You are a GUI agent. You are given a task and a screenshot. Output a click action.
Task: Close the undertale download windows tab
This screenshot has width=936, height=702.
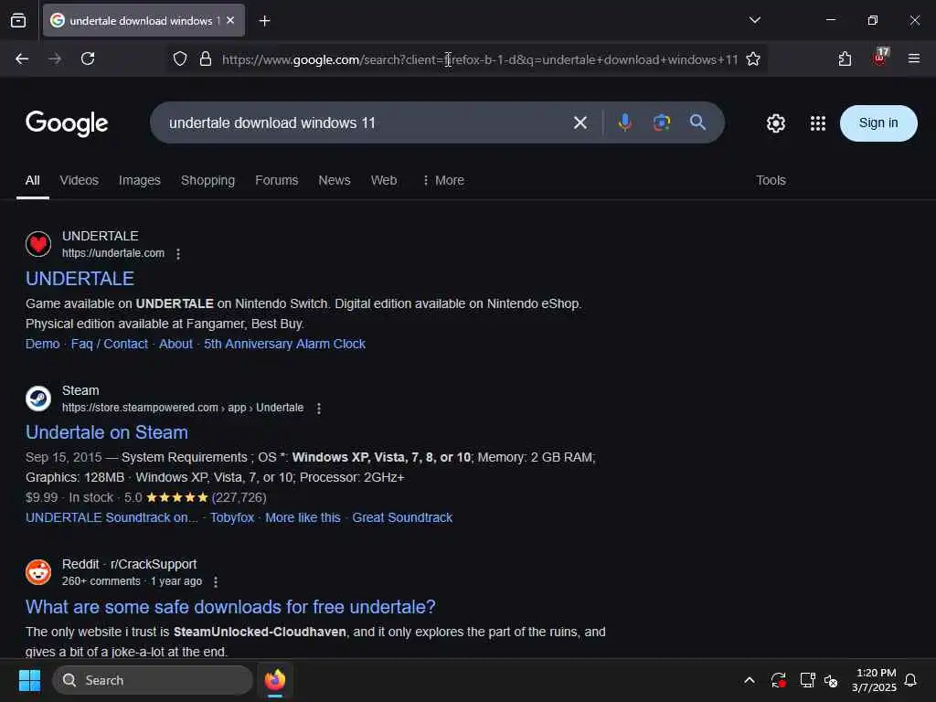click(230, 20)
